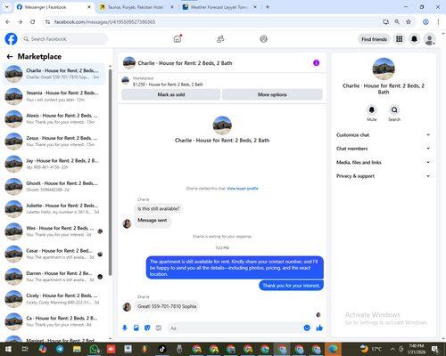Open the Cesar conversation
Screen dimensions: 446x356
click(54, 254)
